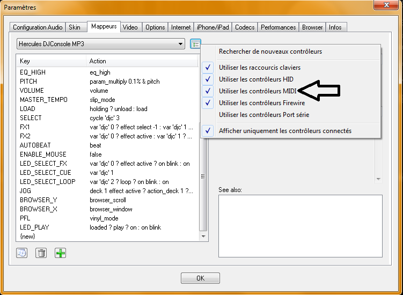Screen dimensions: 403x295
Task: Select the SELECT mapping row
Action: click(108, 118)
